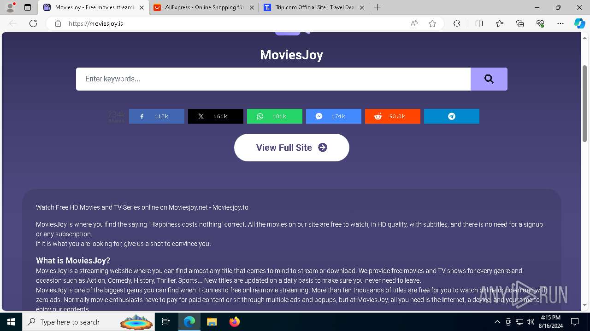Share on Reddit 93.8k button

click(x=393, y=116)
